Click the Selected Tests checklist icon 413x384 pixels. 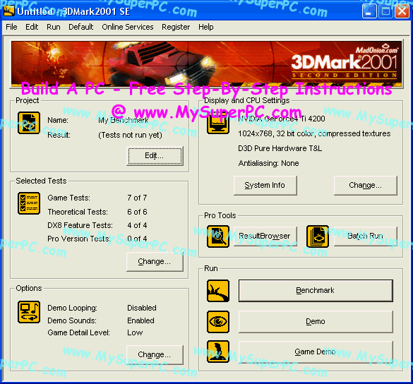tap(29, 203)
